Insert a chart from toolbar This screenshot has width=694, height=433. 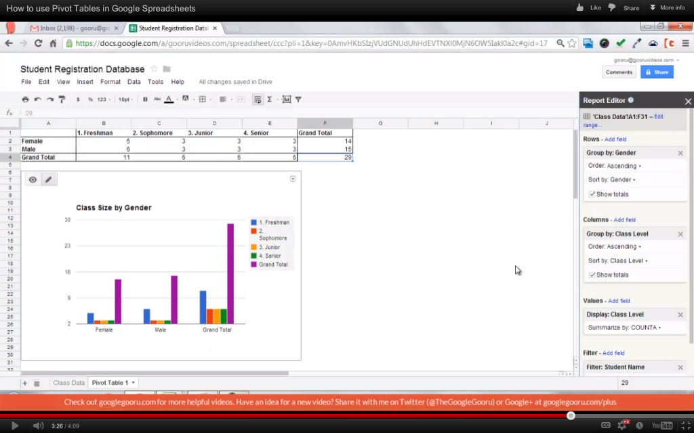pos(287,99)
